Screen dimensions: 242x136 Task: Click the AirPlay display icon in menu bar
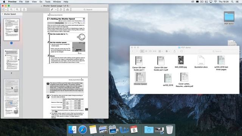click(x=211, y=2)
